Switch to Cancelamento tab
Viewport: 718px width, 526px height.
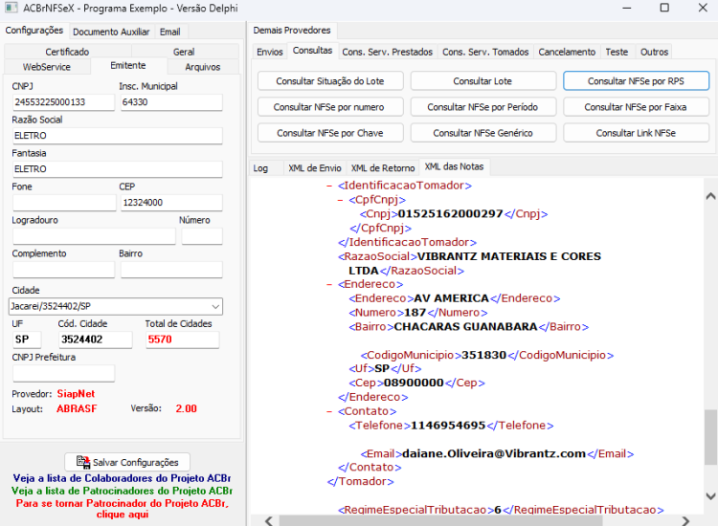(567, 52)
